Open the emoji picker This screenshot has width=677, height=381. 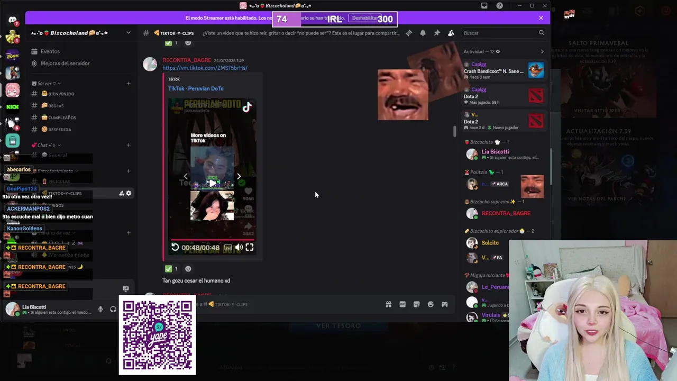click(431, 304)
